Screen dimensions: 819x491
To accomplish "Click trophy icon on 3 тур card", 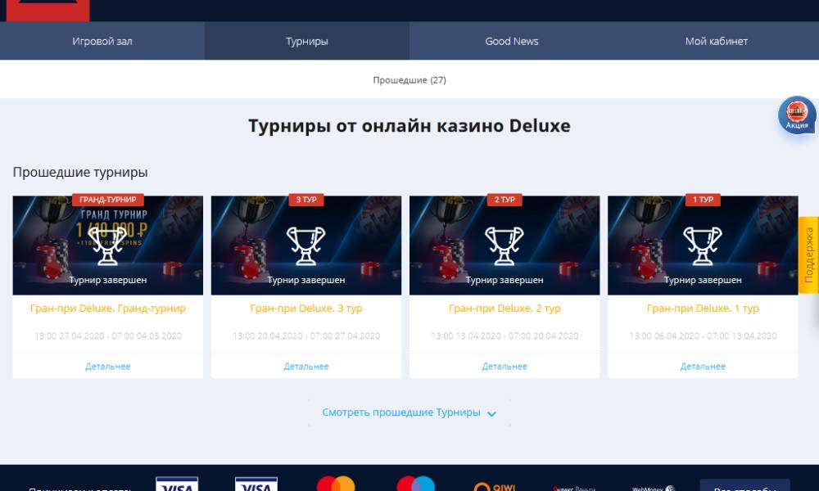I will [x=306, y=245].
